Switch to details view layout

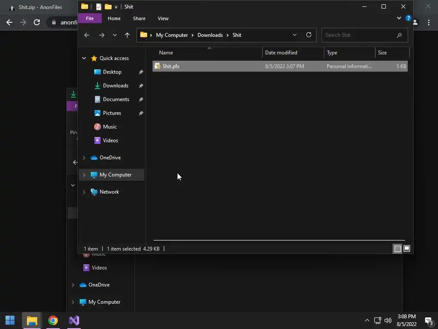397,248
